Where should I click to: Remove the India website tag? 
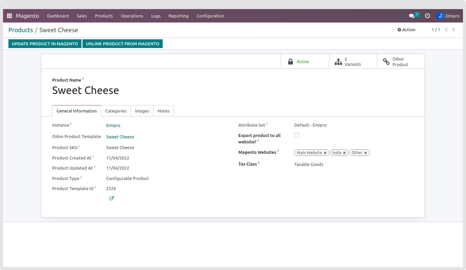[x=344, y=153]
